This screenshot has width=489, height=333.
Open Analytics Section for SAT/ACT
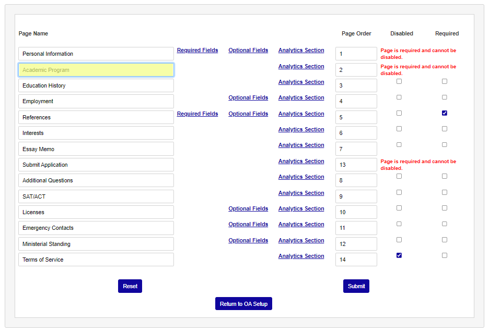coord(301,193)
